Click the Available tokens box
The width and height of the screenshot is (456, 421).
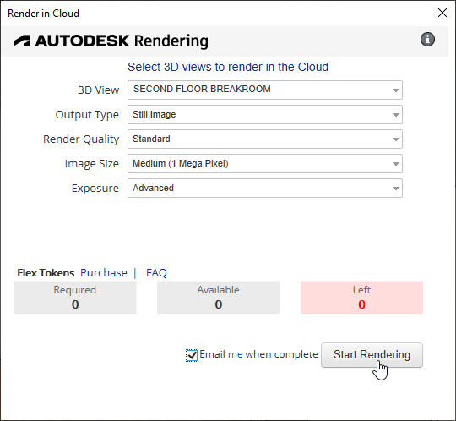pos(218,298)
